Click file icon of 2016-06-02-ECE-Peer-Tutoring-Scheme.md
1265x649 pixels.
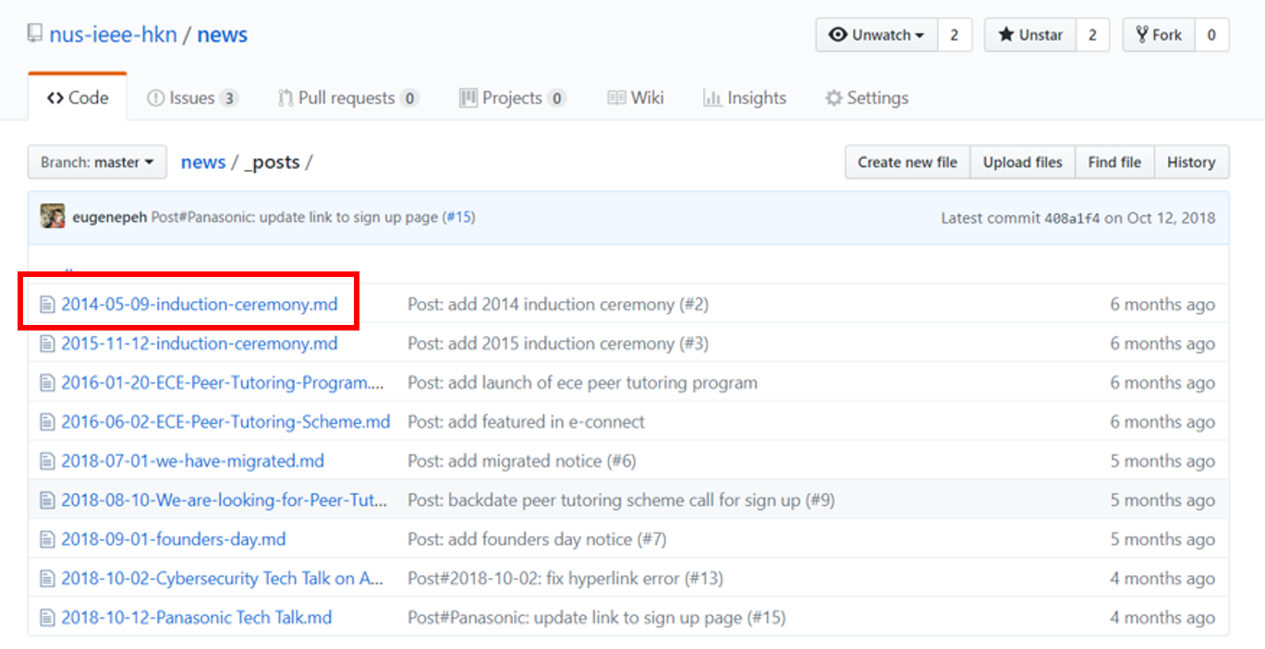coord(47,422)
